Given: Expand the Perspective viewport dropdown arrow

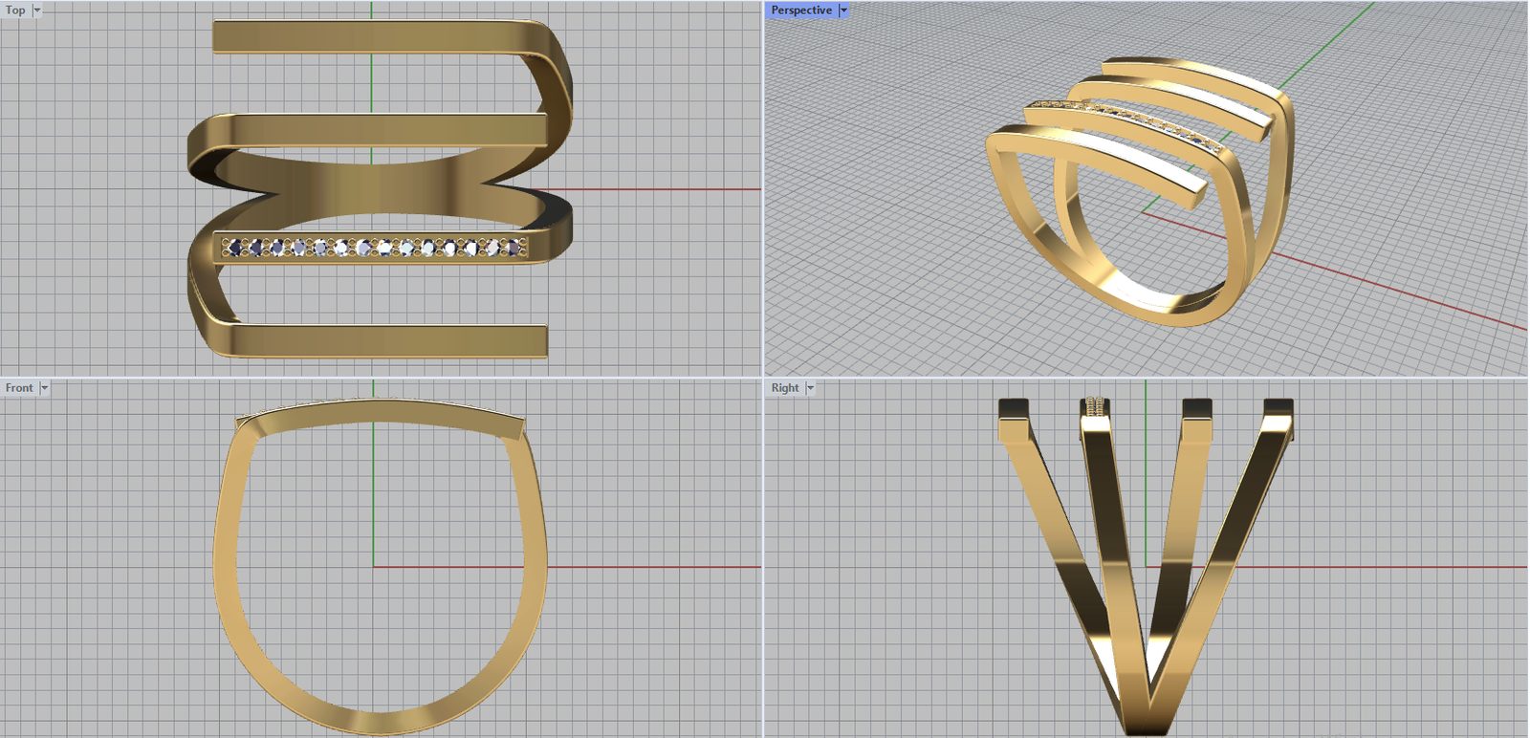Looking at the screenshot, I should (843, 11).
